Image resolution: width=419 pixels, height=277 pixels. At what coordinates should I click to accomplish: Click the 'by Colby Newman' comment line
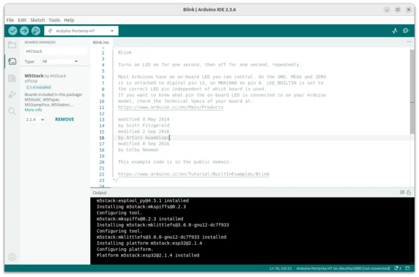tap(138, 150)
